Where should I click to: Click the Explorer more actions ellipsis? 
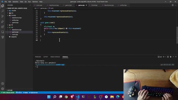[x=30, y=5]
